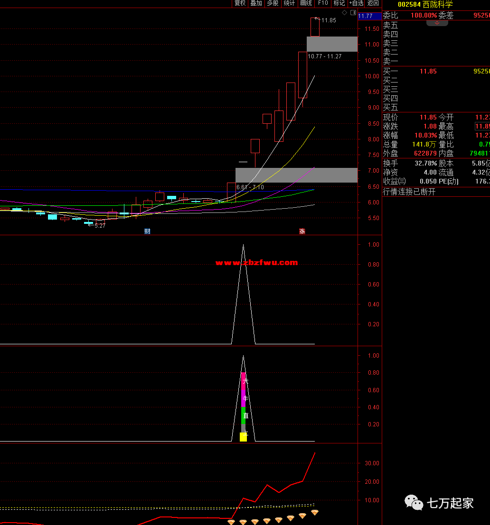Click the 标记 mark button
The width and height of the screenshot is (490, 525).
pos(339,3)
